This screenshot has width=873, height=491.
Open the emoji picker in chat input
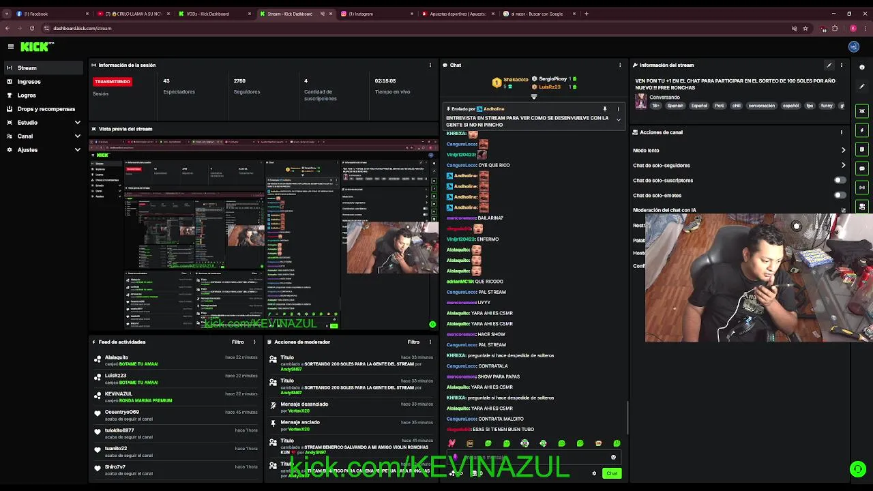[613, 458]
